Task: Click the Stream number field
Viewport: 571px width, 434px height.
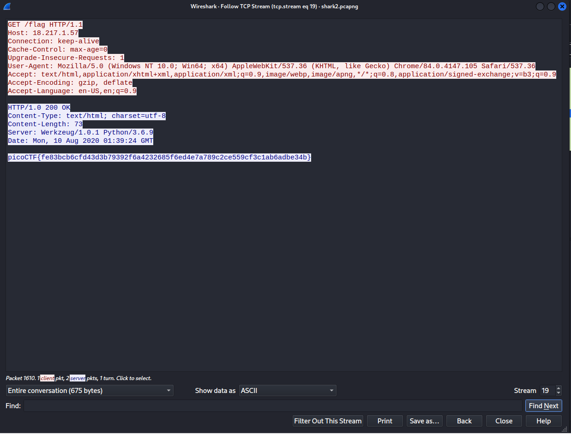Action: (547, 391)
